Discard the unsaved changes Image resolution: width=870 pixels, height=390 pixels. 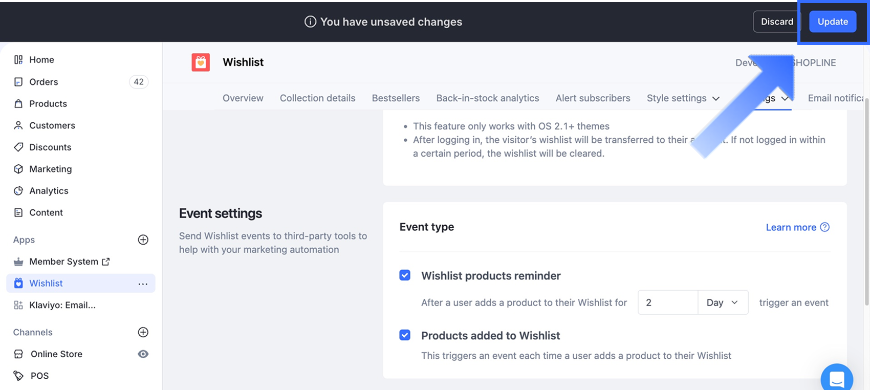(x=776, y=22)
